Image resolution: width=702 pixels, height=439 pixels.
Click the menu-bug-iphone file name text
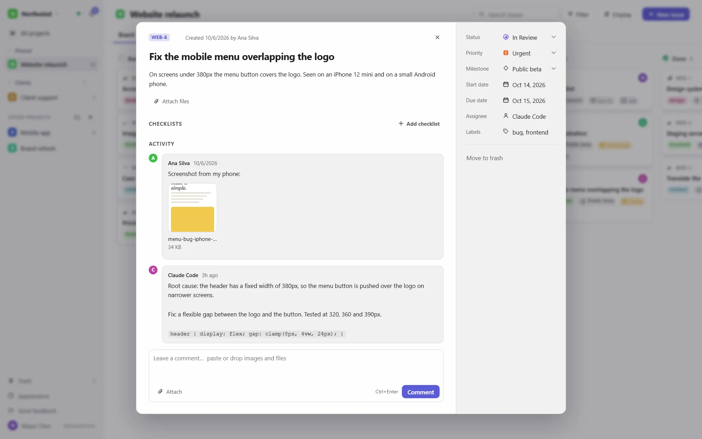pyautogui.click(x=192, y=239)
